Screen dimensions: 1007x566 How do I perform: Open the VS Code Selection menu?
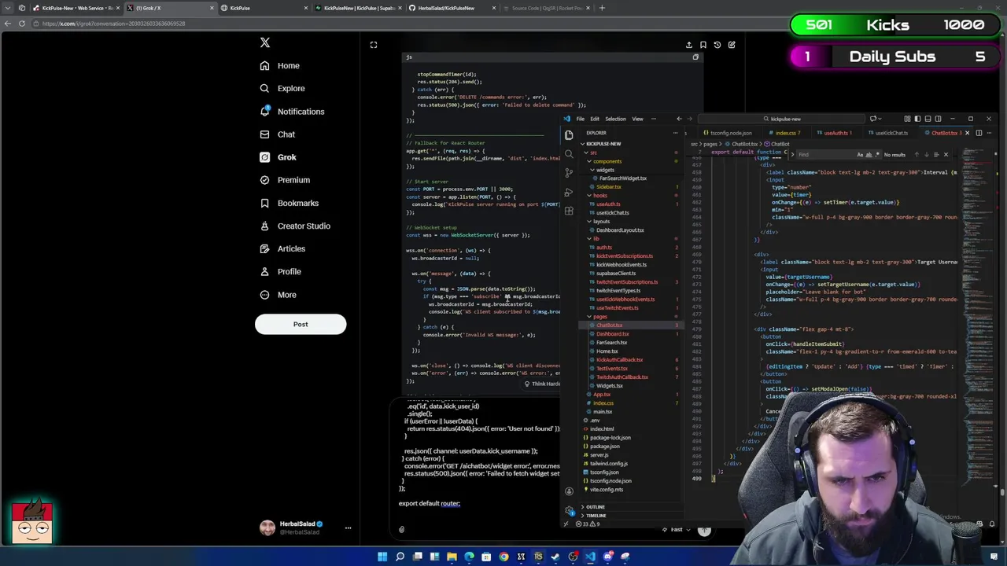(x=615, y=119)
